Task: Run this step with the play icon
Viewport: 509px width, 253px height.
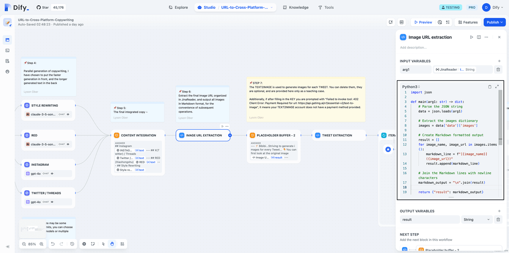Action: click(472, 37)
